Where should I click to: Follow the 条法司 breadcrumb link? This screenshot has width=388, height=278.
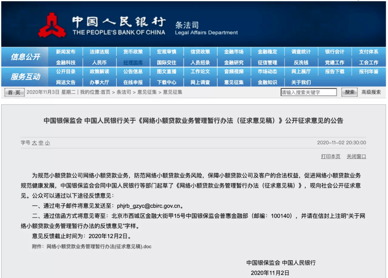click(x=124, y=92)
